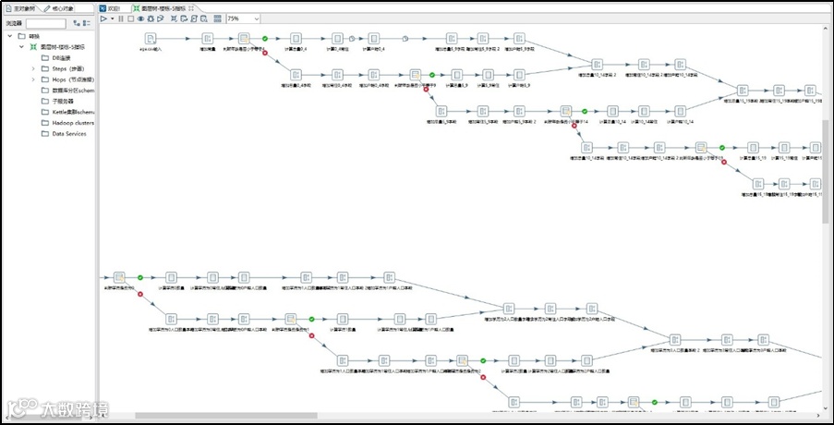Expand all tree nodes icon
The image size is (834, 425).
tap(77, 23)
